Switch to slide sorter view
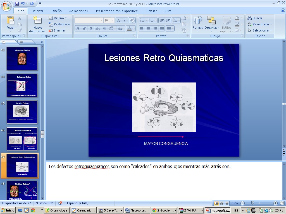 pos(221,203)
